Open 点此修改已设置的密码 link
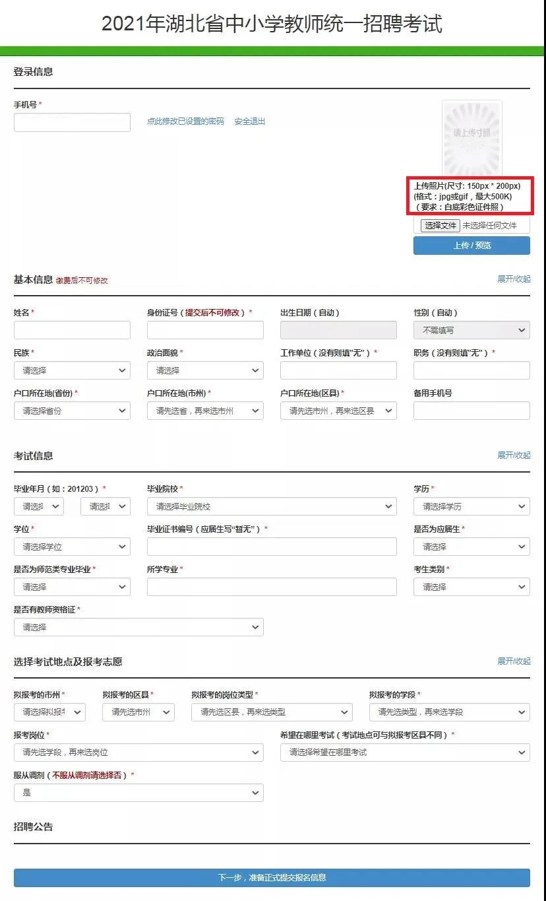 tap(185, 121)
